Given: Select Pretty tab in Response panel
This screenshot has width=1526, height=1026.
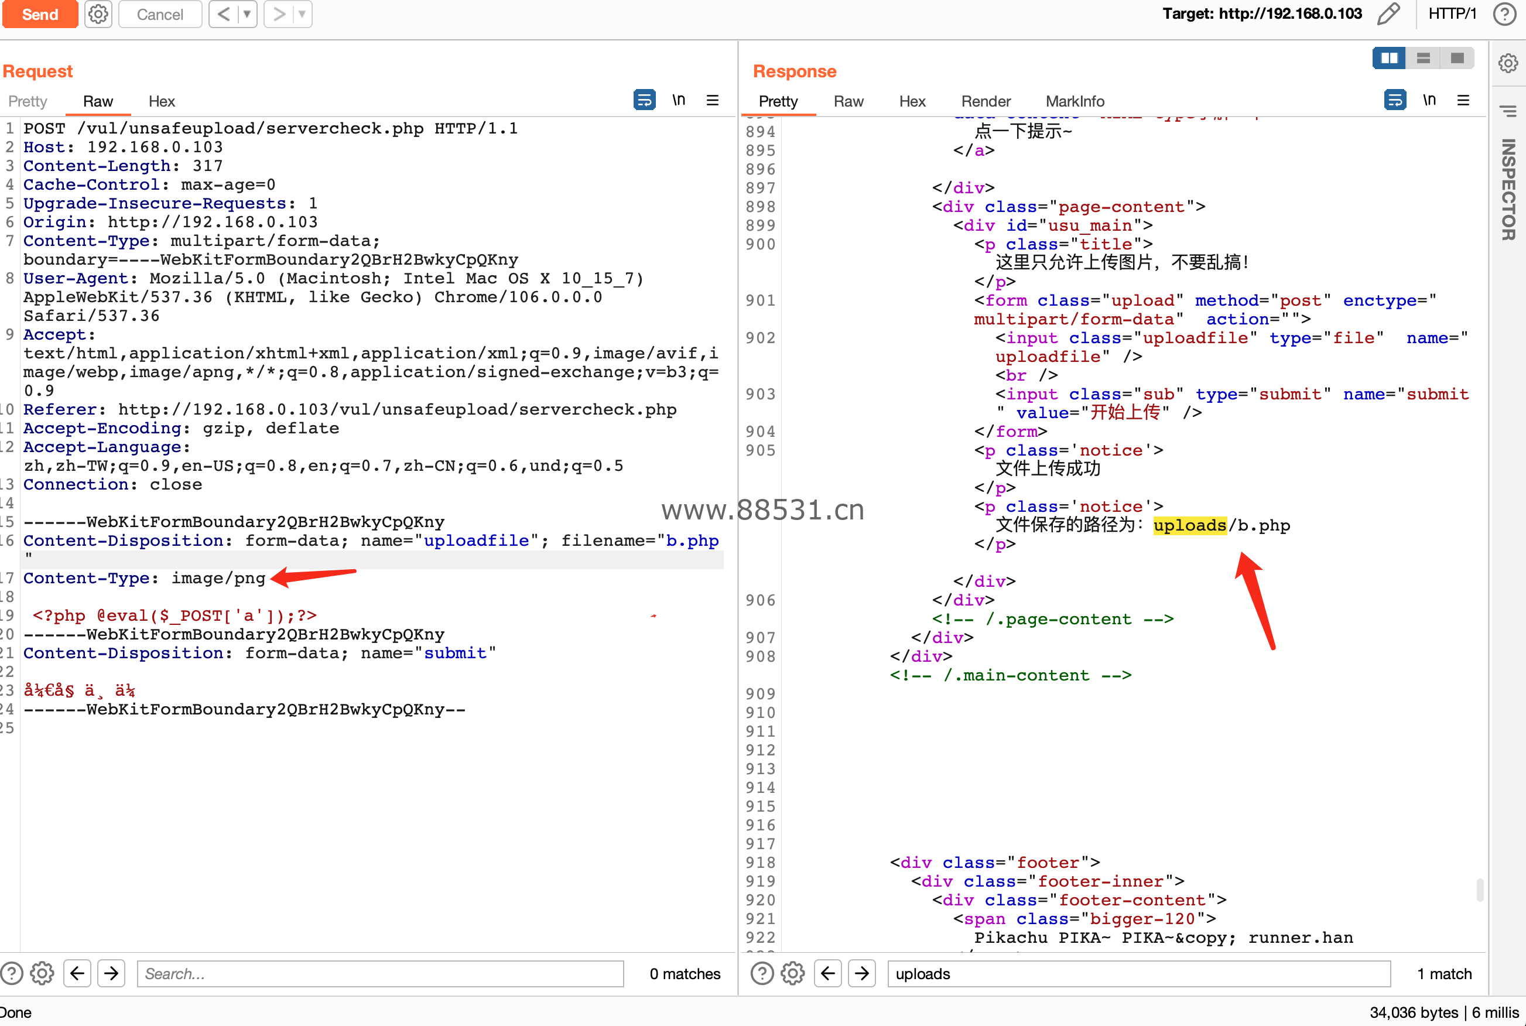Looking at the screenshot, I should 778,101.
